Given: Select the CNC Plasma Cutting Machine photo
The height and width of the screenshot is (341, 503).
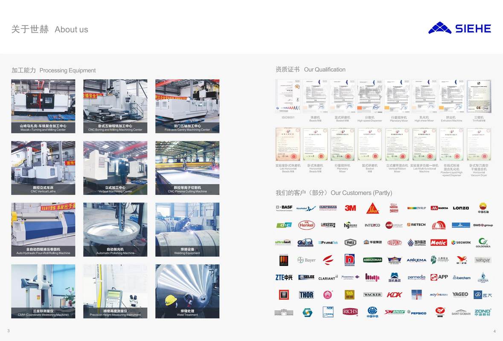Looking at the screenshot, I should click(x=187, y=168).
